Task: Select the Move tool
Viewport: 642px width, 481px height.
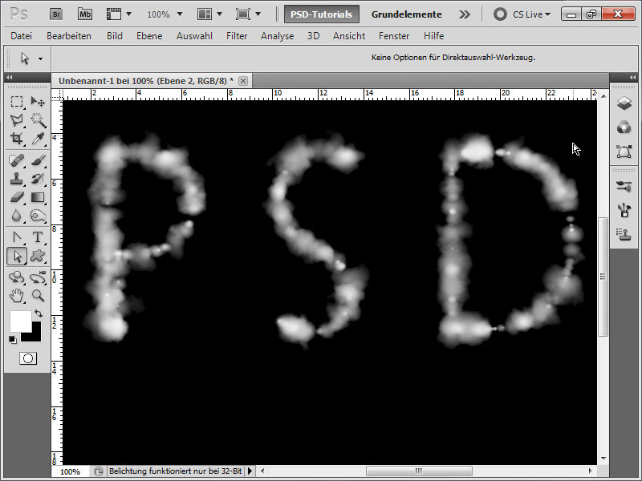Action: (38, 101)
